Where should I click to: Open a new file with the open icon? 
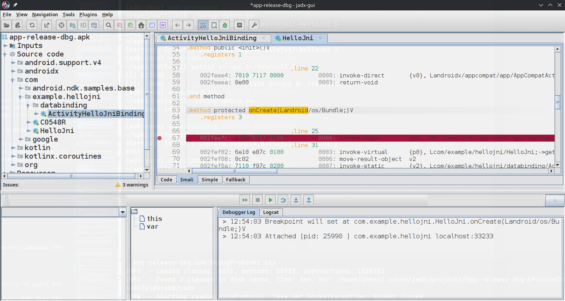6,25
